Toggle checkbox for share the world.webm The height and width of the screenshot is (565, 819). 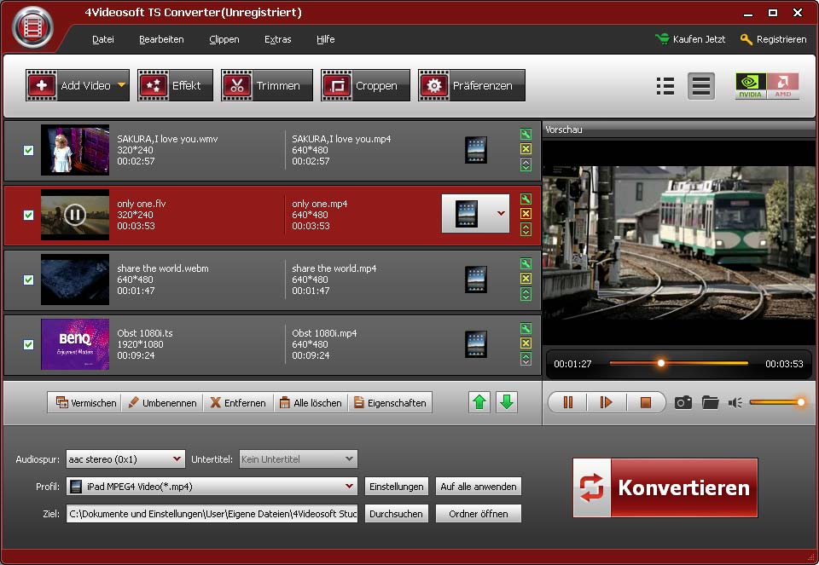coord(28,280)
